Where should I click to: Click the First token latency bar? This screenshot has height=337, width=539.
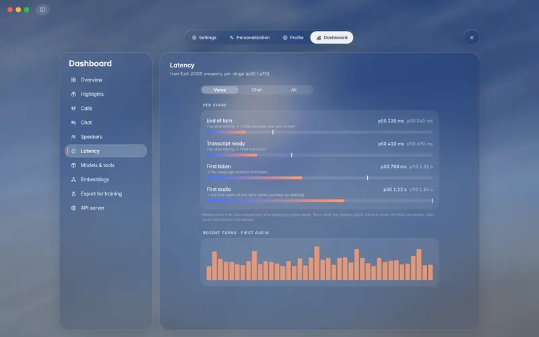click(x=319, y=178)
